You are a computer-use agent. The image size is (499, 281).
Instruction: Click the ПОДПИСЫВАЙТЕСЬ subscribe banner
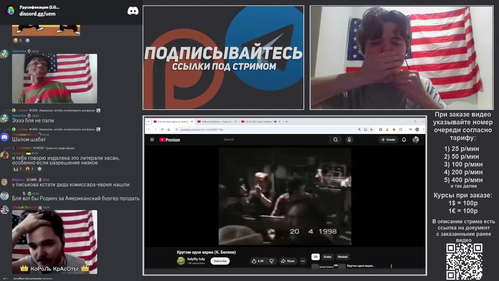223,58
